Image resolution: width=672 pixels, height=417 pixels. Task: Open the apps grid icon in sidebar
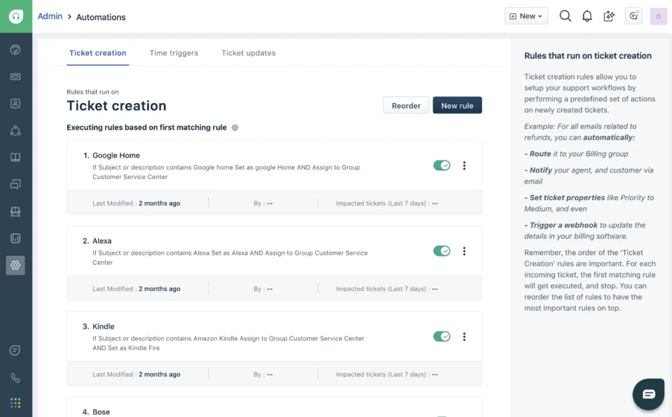[16, 403]
